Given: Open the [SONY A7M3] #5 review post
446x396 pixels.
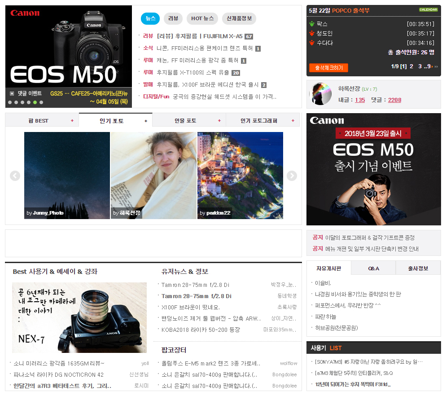Looking at the screenshot, I should [x=369, y=362].
